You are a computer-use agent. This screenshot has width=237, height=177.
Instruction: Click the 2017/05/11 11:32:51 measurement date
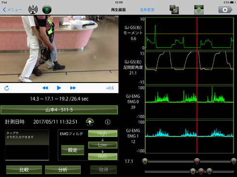pos(55,122)
